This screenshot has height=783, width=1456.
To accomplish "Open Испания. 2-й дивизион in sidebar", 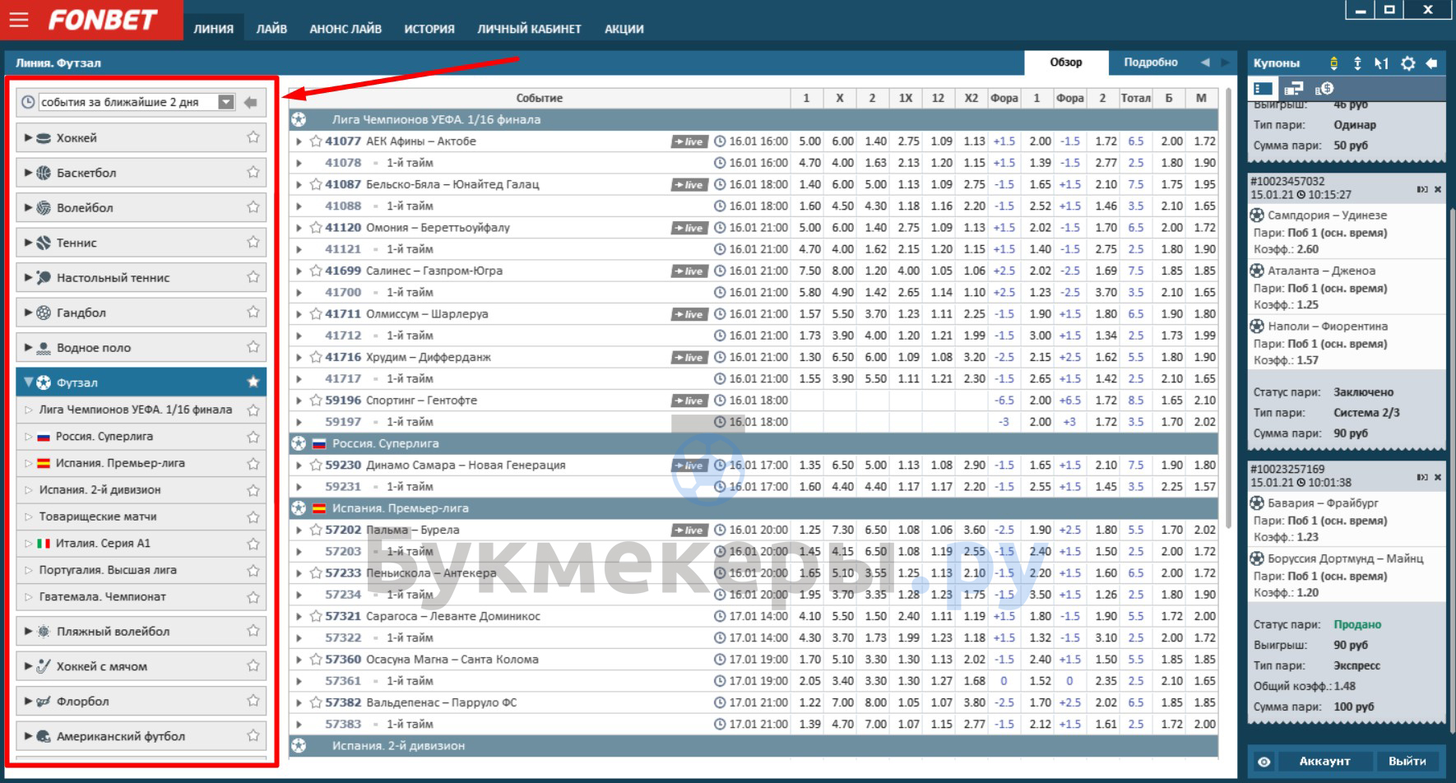I will (100, 489).
